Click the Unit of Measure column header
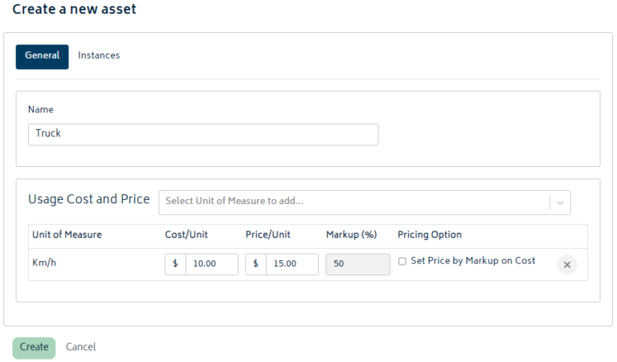 pos(67,235)
